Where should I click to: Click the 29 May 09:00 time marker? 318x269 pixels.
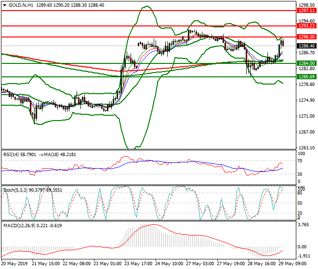292,264
